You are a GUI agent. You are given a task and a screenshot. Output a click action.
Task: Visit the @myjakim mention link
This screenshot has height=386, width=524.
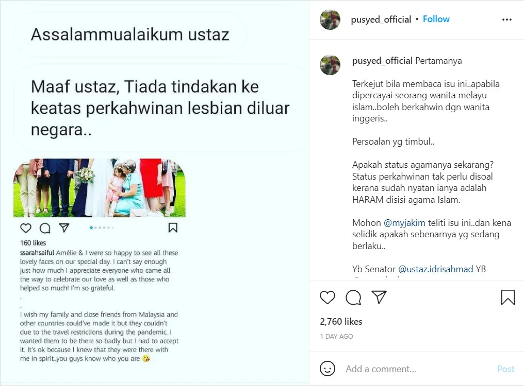coord(404,222)
